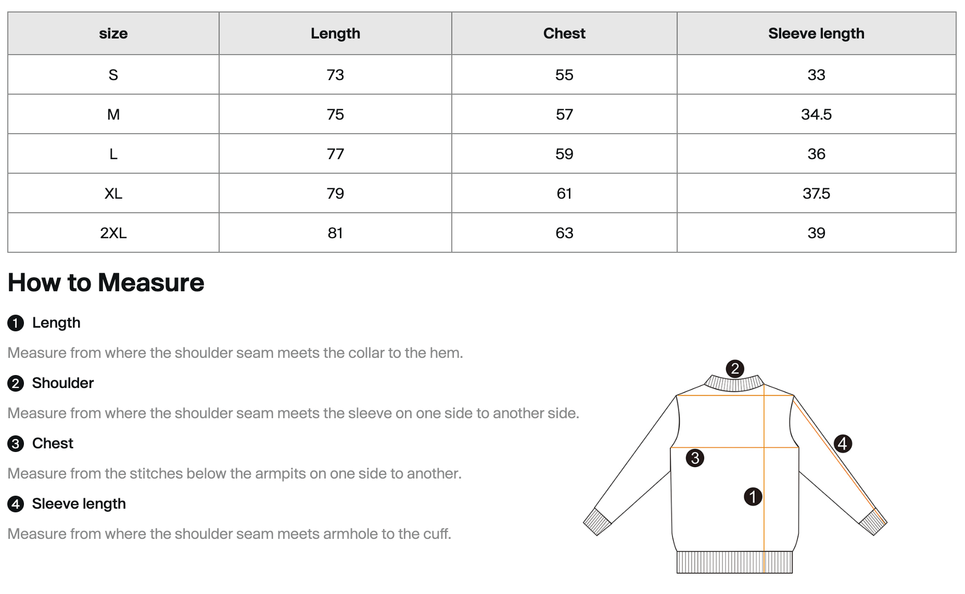
Task: Click the sweater's ribbed bottom hem
Action: point(734,562)
